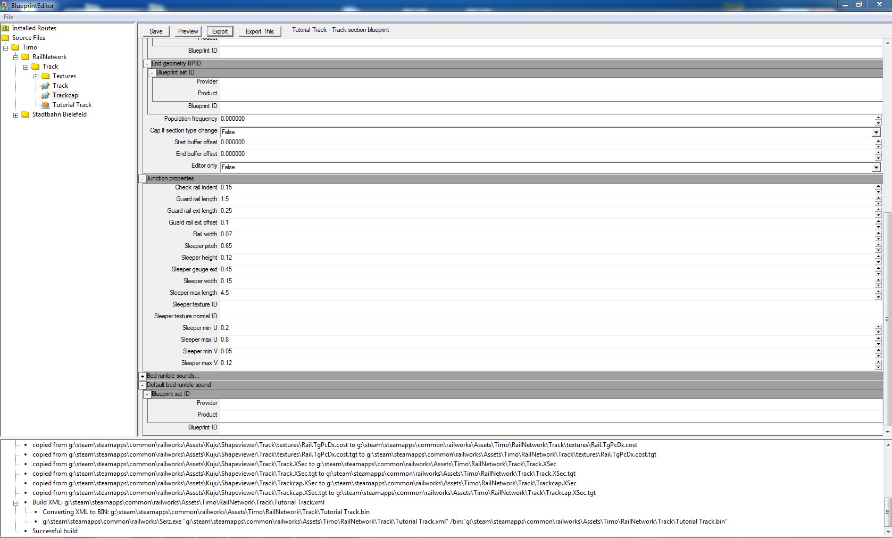Click the Installed Routes icon
This screenshot has width=892, height=538.
5,28
